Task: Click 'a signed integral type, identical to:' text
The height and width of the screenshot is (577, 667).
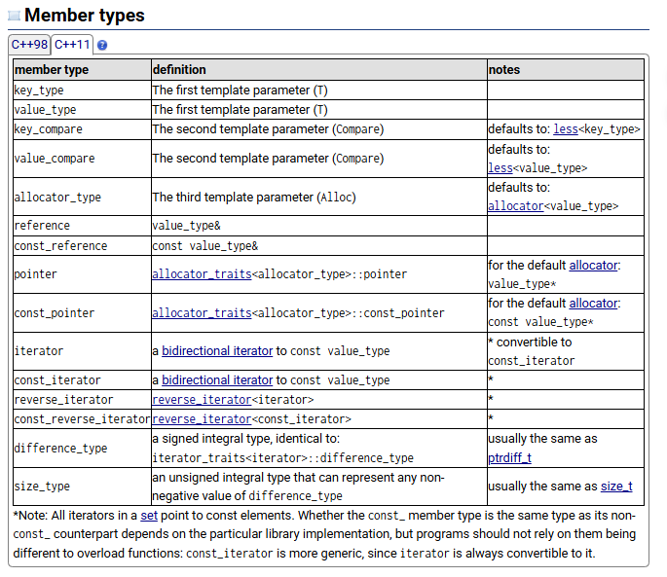Action: tap(246, 439)
